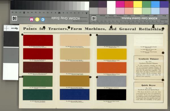Viewport: 170px width, 111px height.
Task: Click the pale yellow tint Kodak patch
Action: [x=138, y=11]
